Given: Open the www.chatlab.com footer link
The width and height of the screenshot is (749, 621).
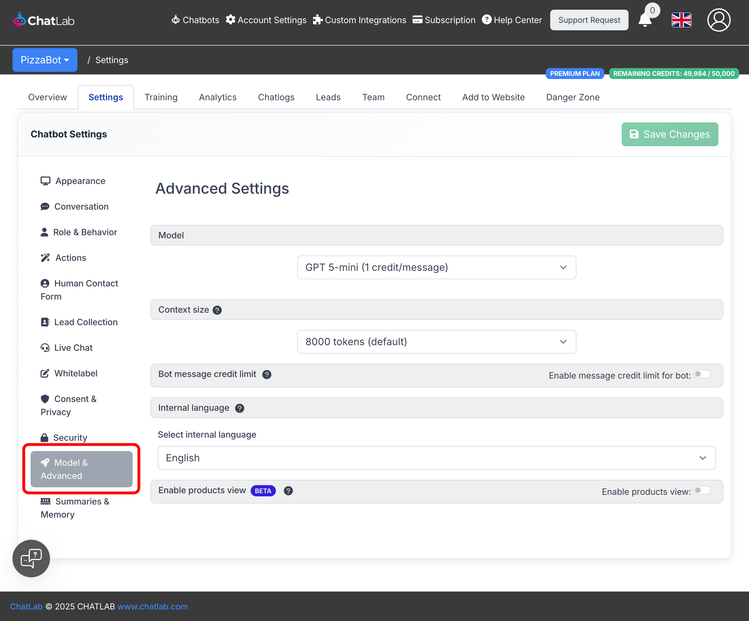Looking at the screenshot, I should (x=152, y=606).
